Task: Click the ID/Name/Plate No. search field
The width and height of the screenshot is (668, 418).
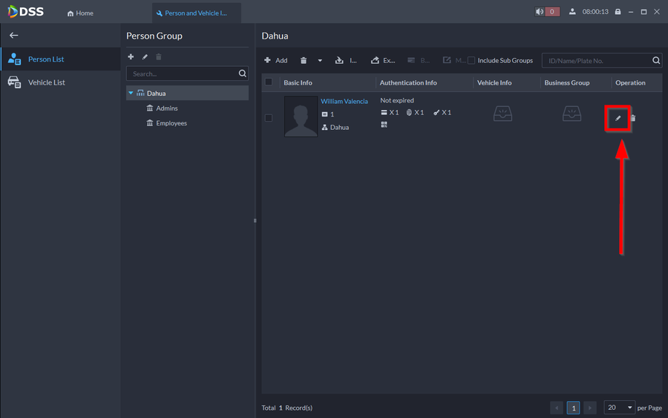Action: [x=596, y=61]
